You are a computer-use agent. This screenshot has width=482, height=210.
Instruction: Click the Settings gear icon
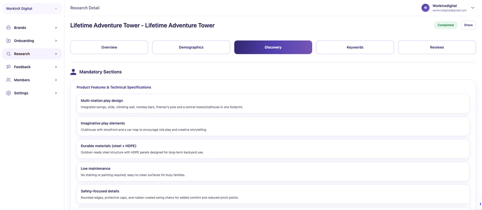pyautogui.click(x=9, y=93)
